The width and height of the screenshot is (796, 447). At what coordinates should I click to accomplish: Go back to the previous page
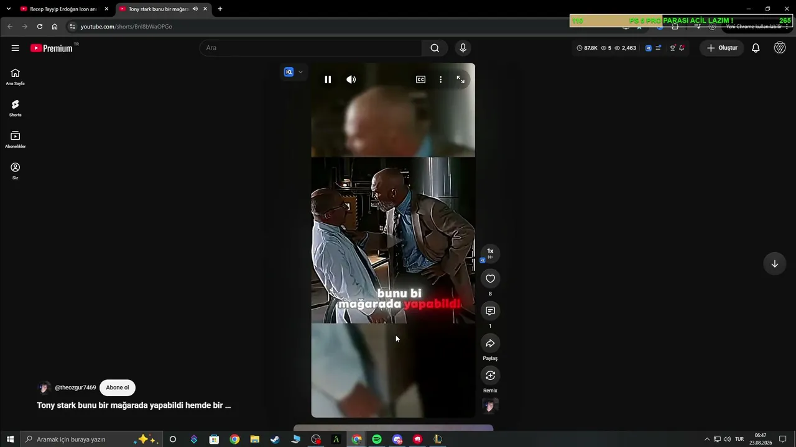click(x=10, y=27)
